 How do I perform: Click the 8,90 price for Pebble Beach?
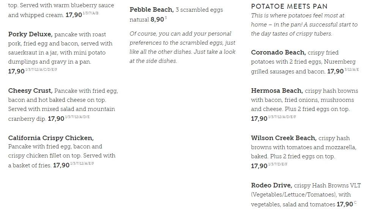tap(157, 20)
